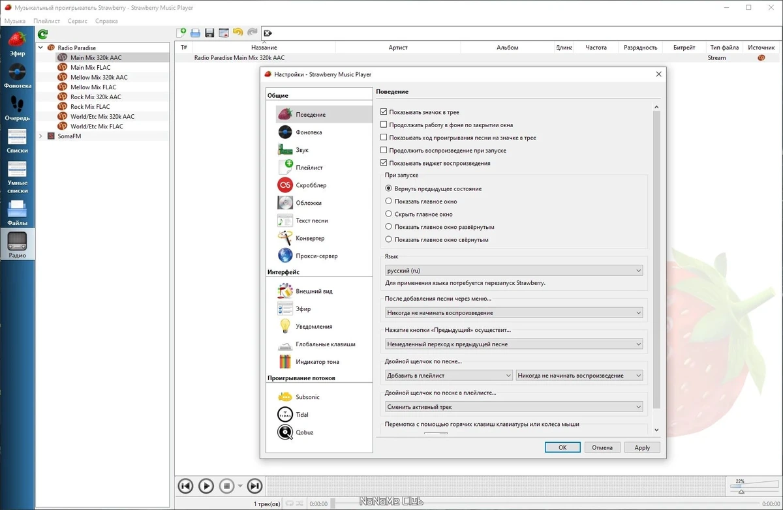The height and width of the screenshot is (510, 783).
Task: Click the Apply button
Action: click(x=642, y=447)
